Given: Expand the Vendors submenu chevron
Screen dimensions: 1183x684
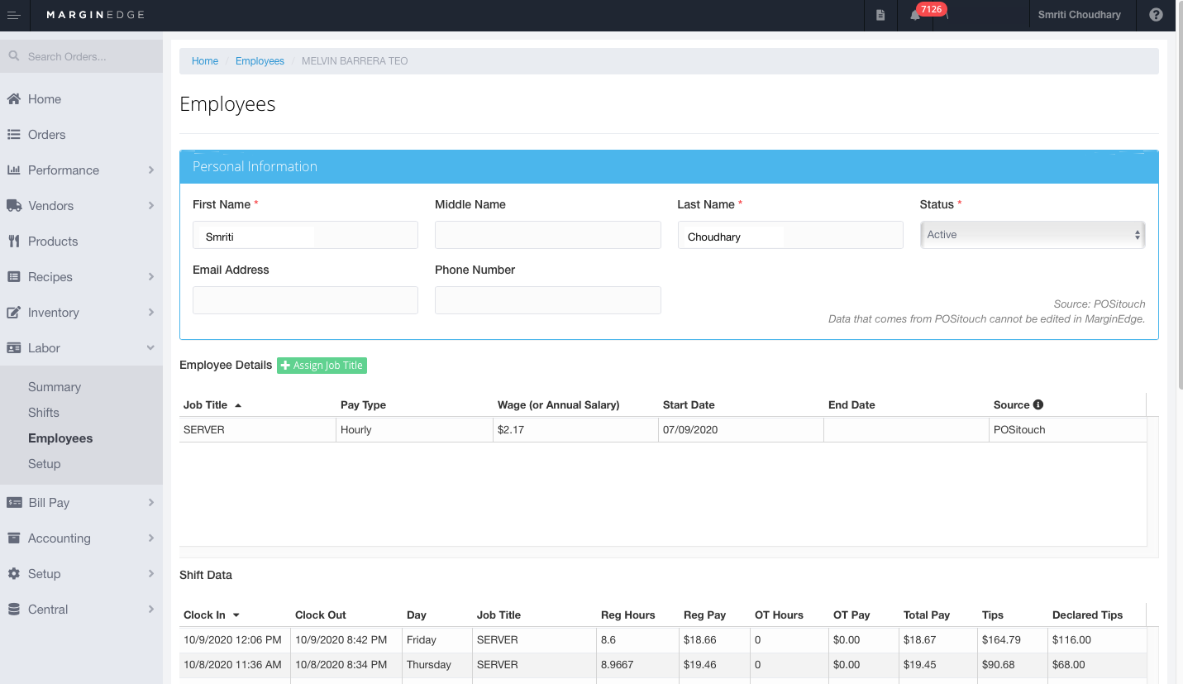Looking at the screenshot, I should pyautogui.click(x=151, y=206).
